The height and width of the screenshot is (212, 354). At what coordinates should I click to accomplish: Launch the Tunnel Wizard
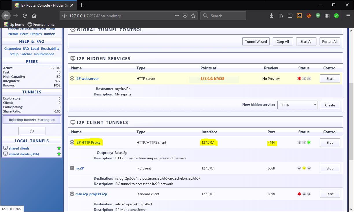point(256,41)
